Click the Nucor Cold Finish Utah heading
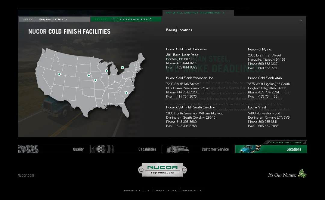 pyautogui.click(x=265, y=78)
